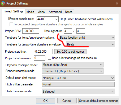
Task: Click the Project start time: label
Action: [x=16, y=52]
